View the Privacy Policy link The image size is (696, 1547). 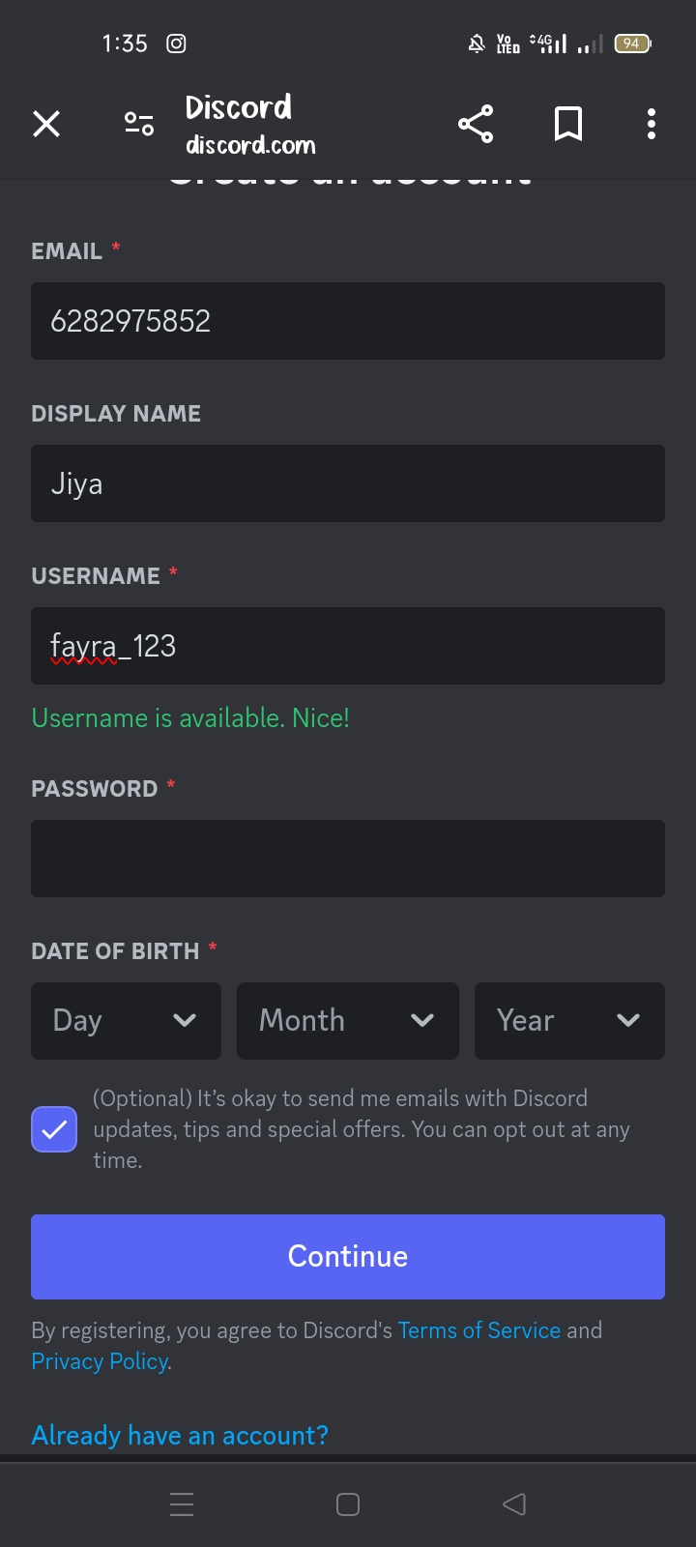[x=101, y=1361]
